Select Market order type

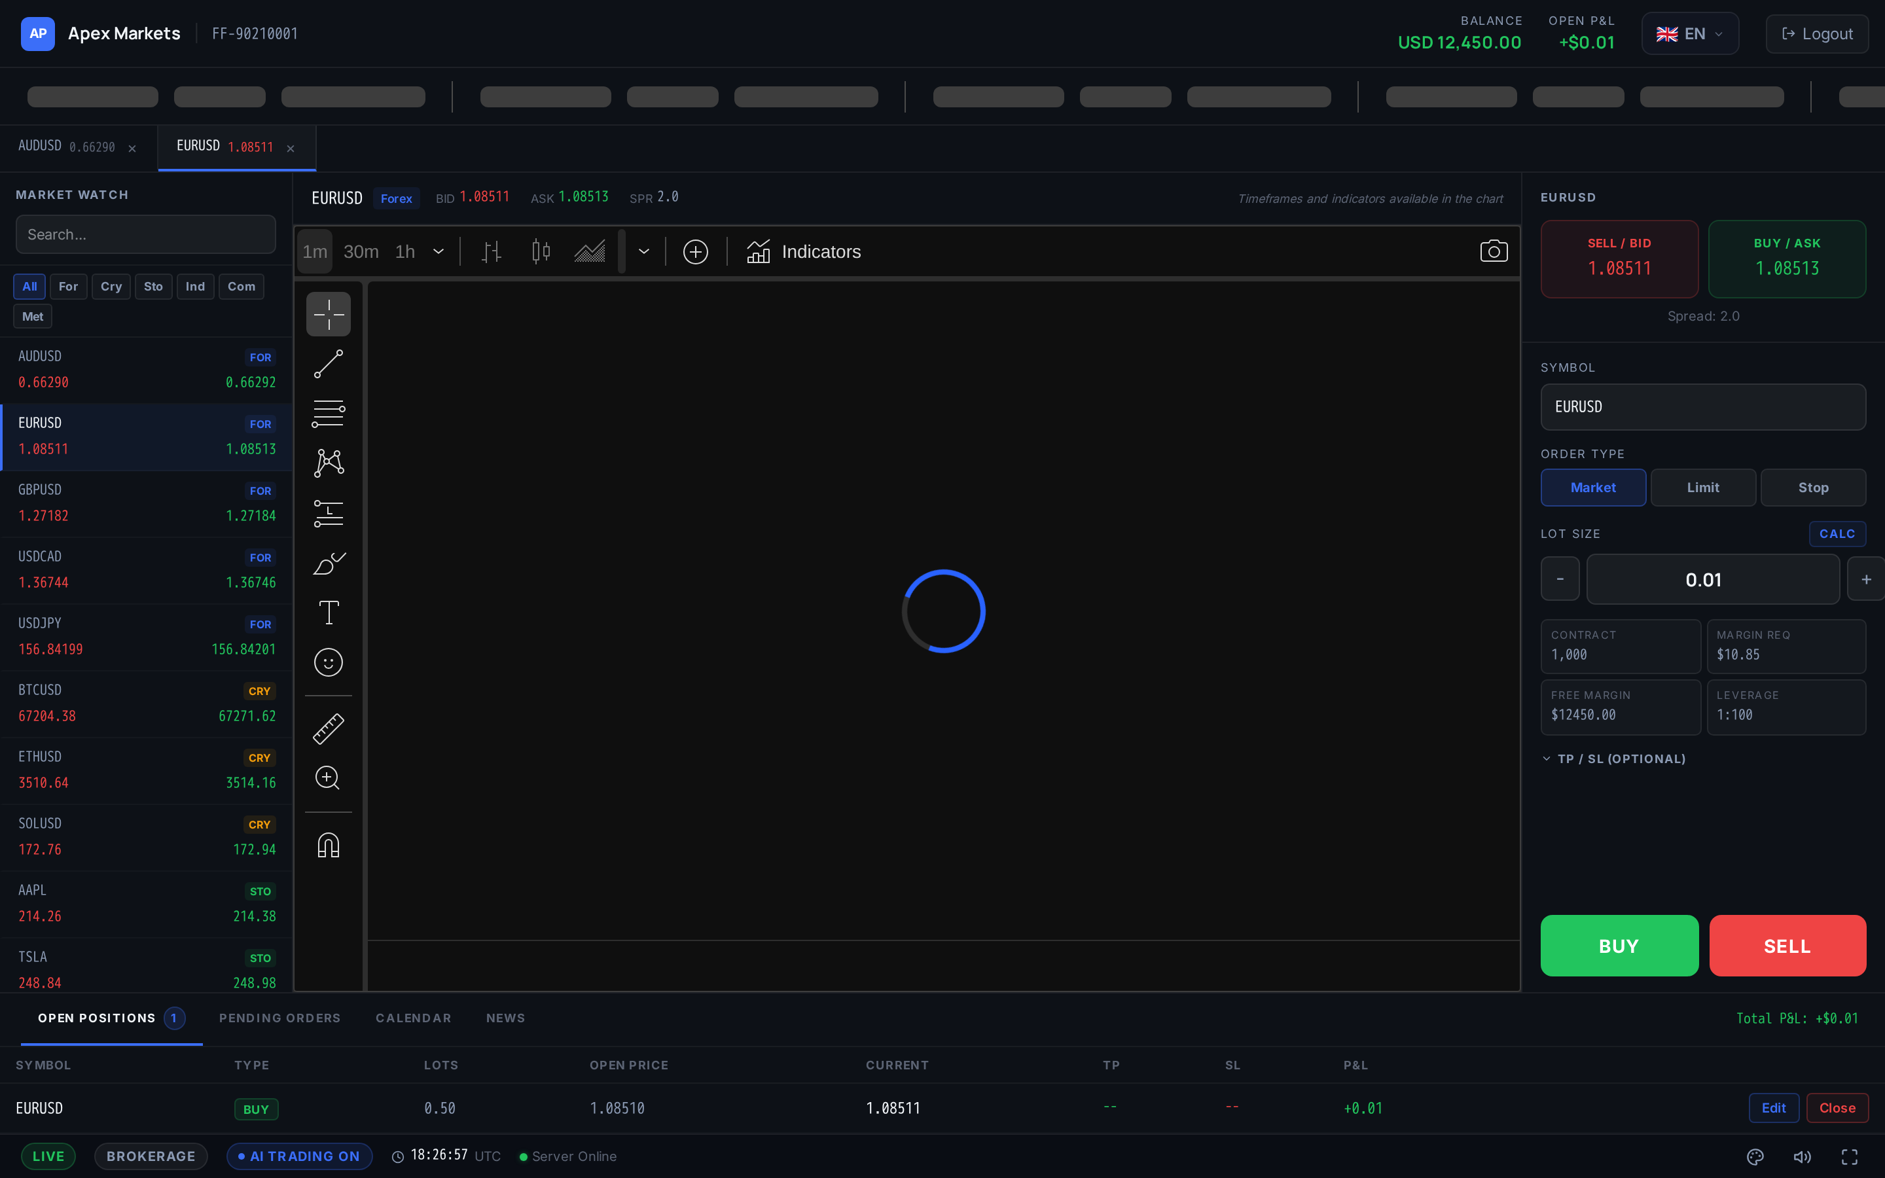click(1593, 487)
